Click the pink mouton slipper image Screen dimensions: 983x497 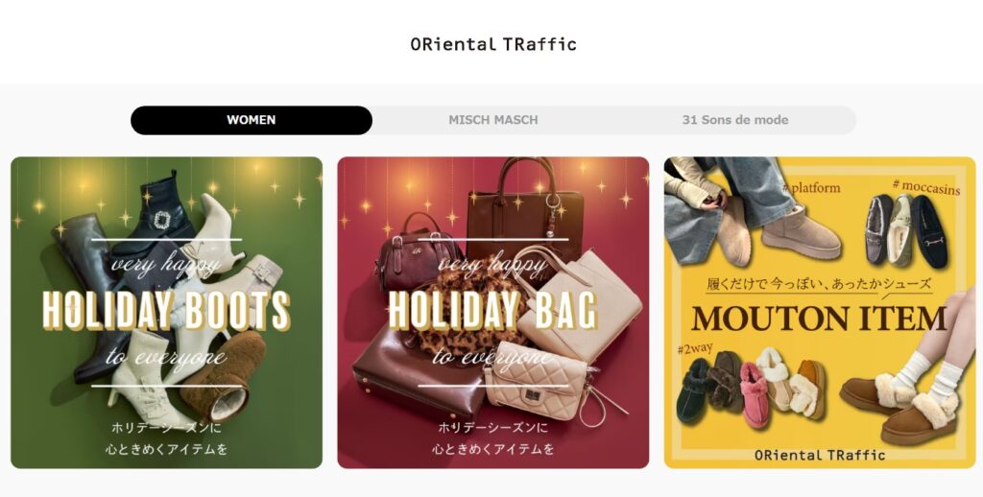click(754, 394)
